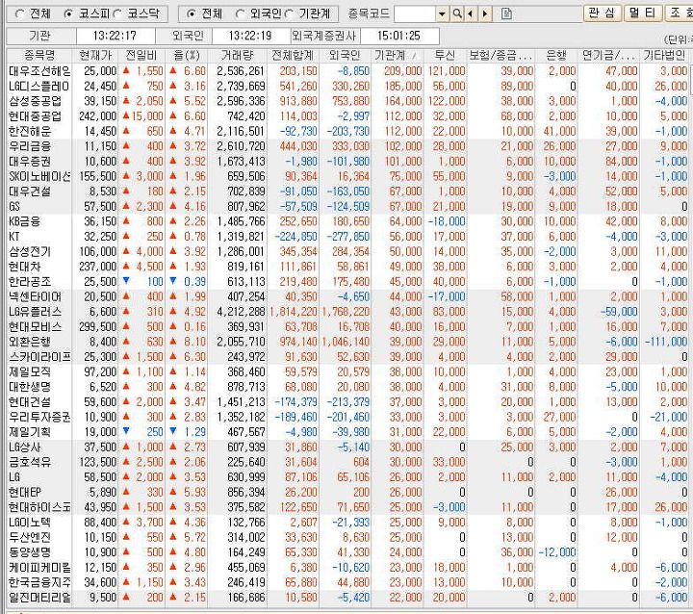
Task: Select the 기관계 radio button
Action: click(289, 14)
